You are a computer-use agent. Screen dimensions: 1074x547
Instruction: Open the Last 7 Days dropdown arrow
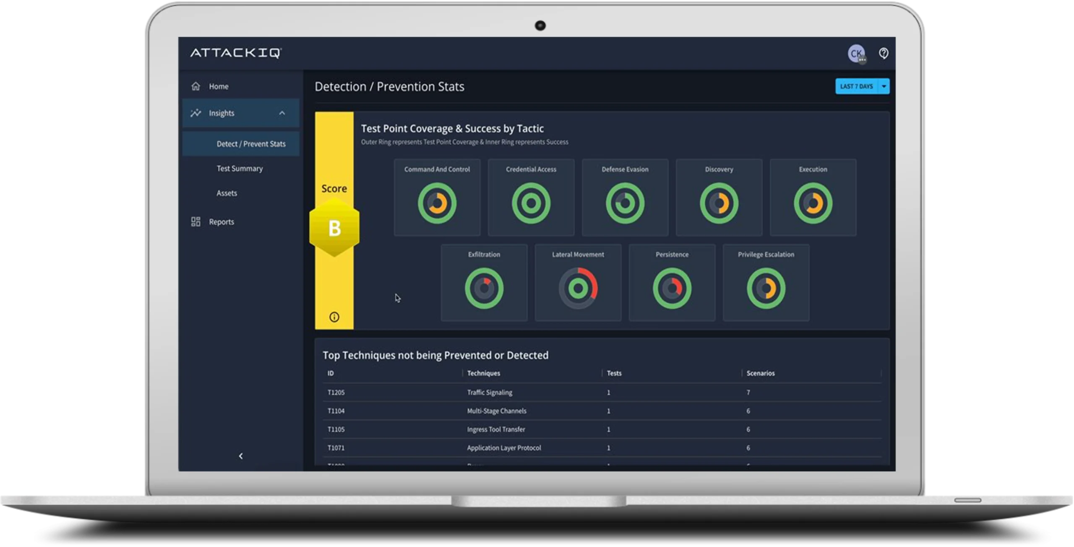(x=884, y=86)
